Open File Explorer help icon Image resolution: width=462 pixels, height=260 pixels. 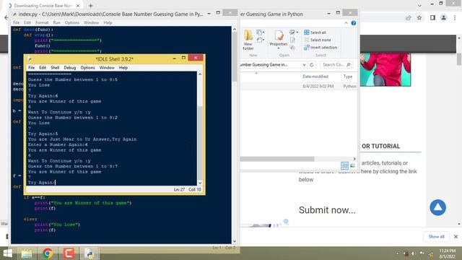pos(353,23)
